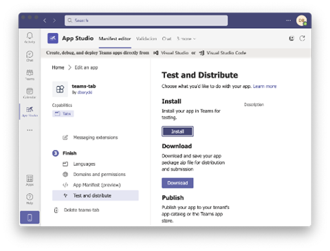Switch to the Manifest editor tab
330x251 pixels.
point(115,39)
